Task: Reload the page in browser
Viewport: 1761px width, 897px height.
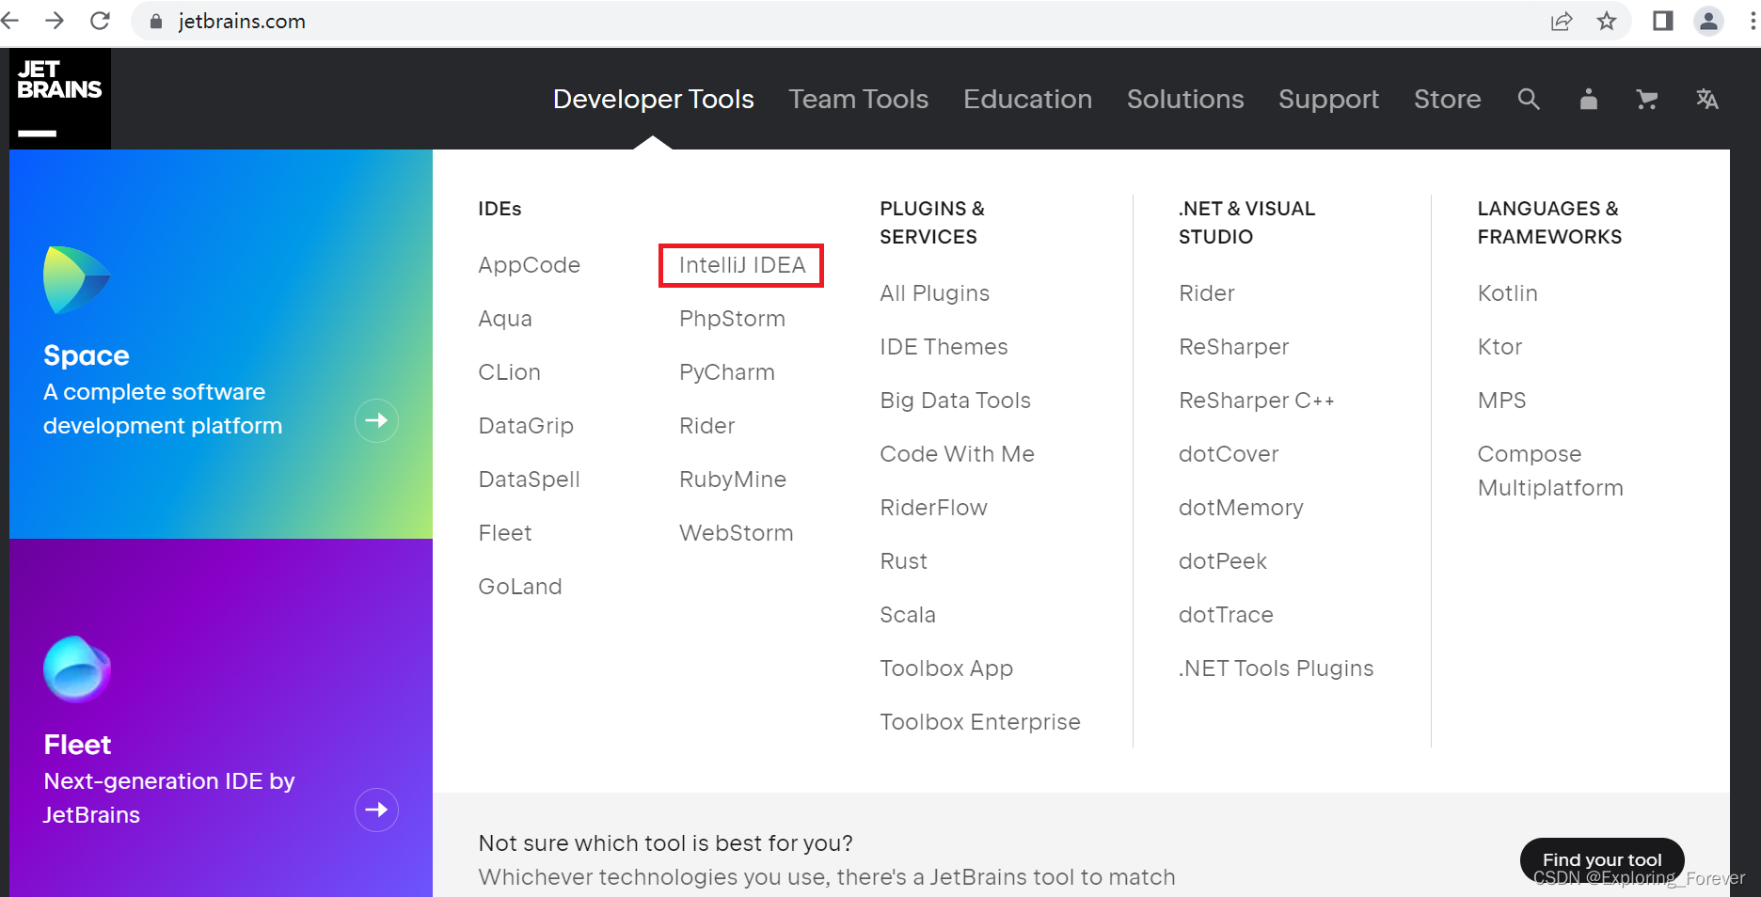Action: coord(100,21)
